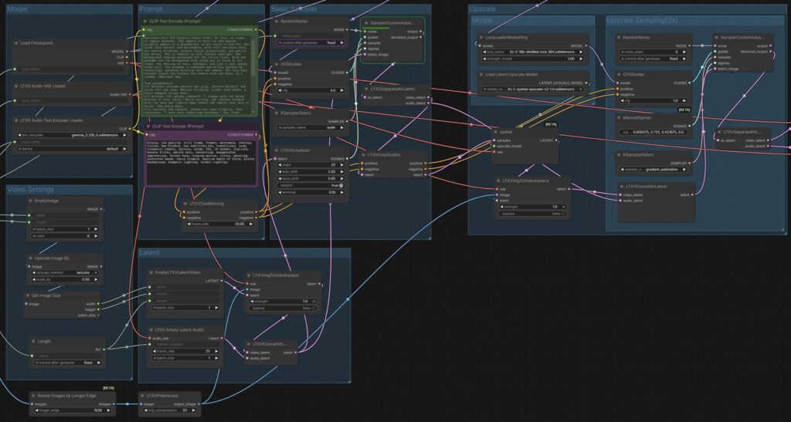Click the left arrow to decrease frame_rate 25.00

coord(187,224)
